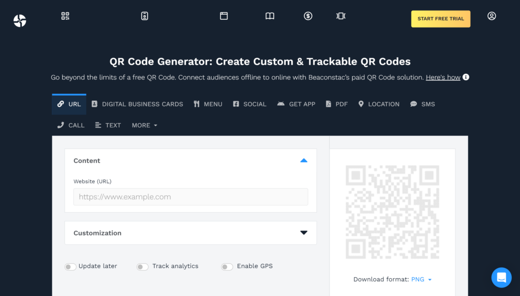The height and width of the screenshot is (296, 520).
Task: Expand the Customization section
Action: (304, 232)
